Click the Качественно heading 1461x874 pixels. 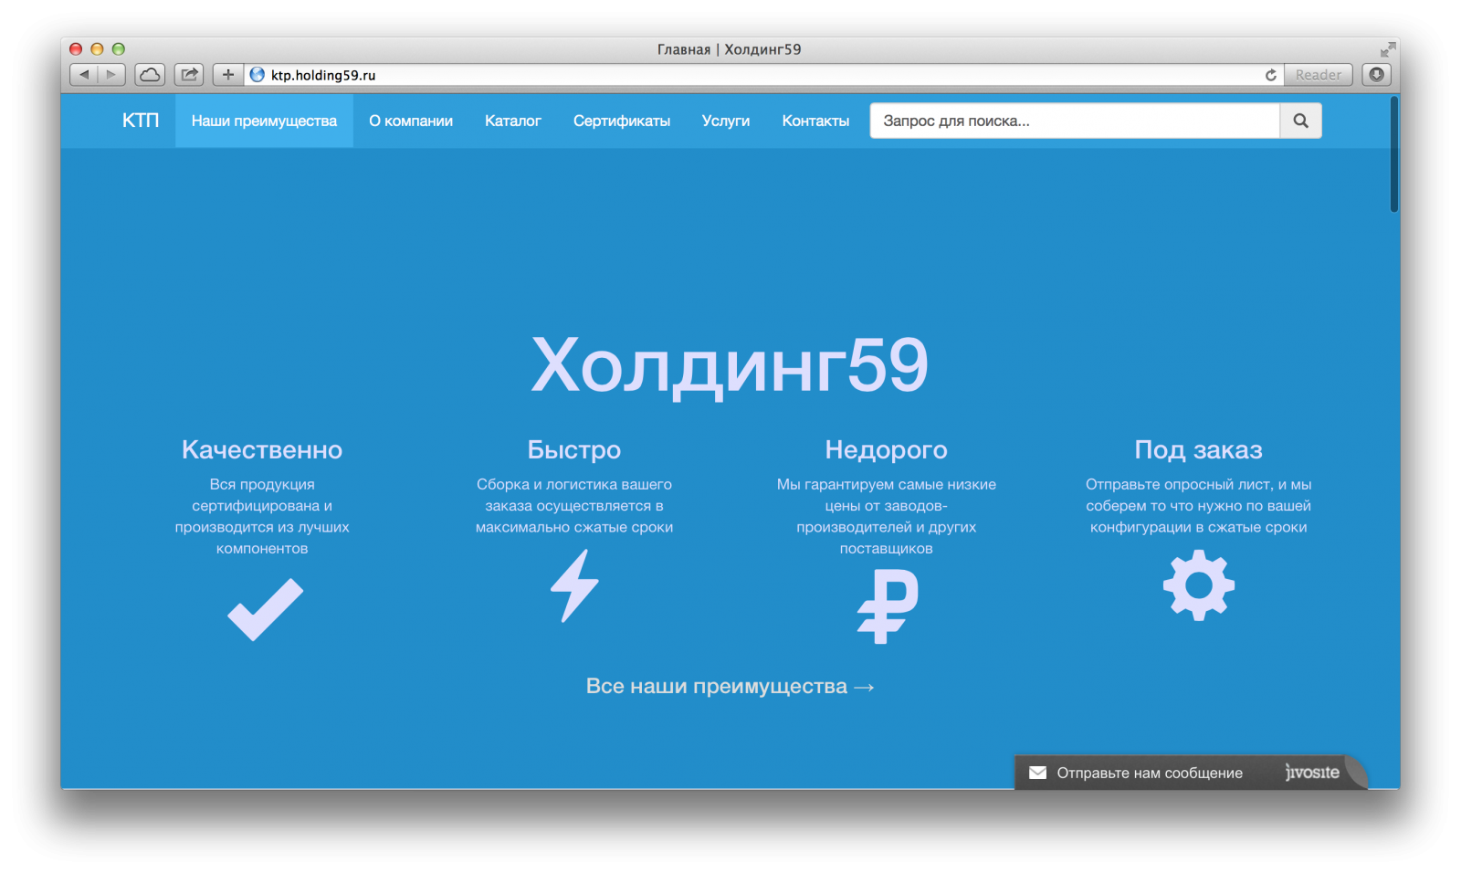(x=262, y=449)
